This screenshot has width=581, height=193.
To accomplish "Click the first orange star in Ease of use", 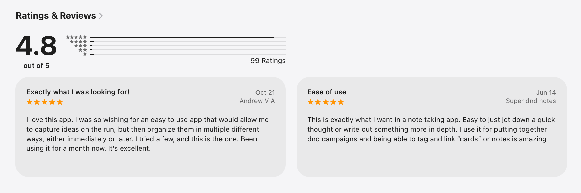I will pyautogui.click(x=310, y=102).
